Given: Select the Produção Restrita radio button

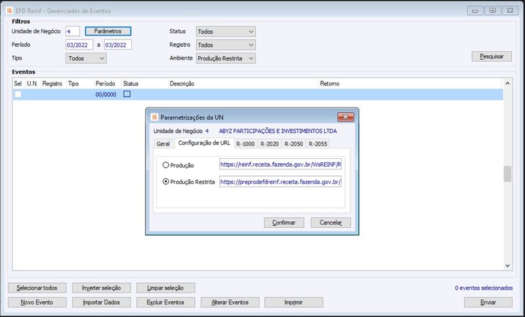Looking at the screenshot, I should 165,181.
